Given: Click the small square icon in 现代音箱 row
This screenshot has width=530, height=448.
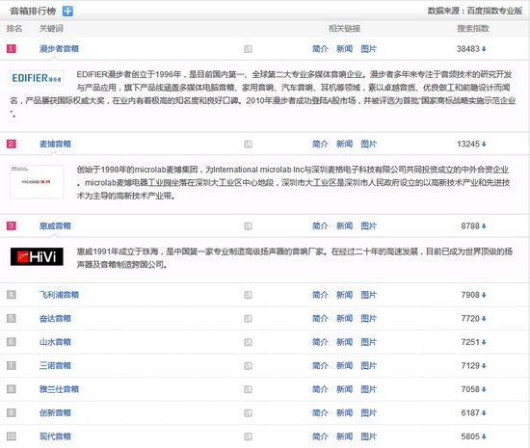Looking at the screenshot, I should pos(248,436).
